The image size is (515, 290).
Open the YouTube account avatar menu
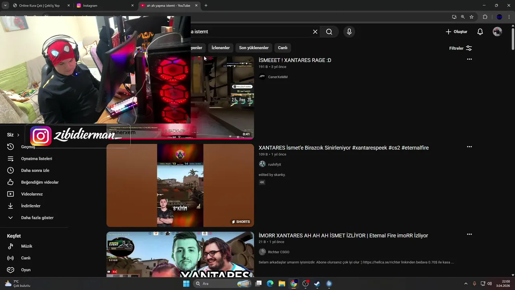497,32
